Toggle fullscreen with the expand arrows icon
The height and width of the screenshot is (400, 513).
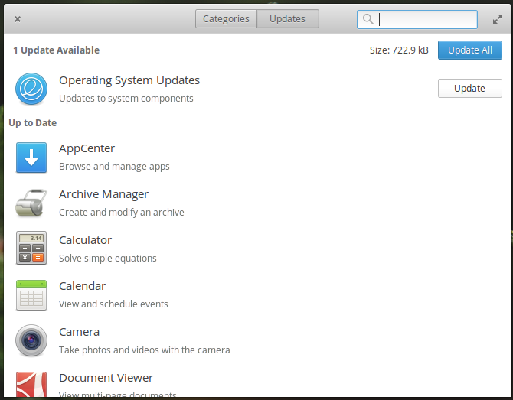click(497, 19)
